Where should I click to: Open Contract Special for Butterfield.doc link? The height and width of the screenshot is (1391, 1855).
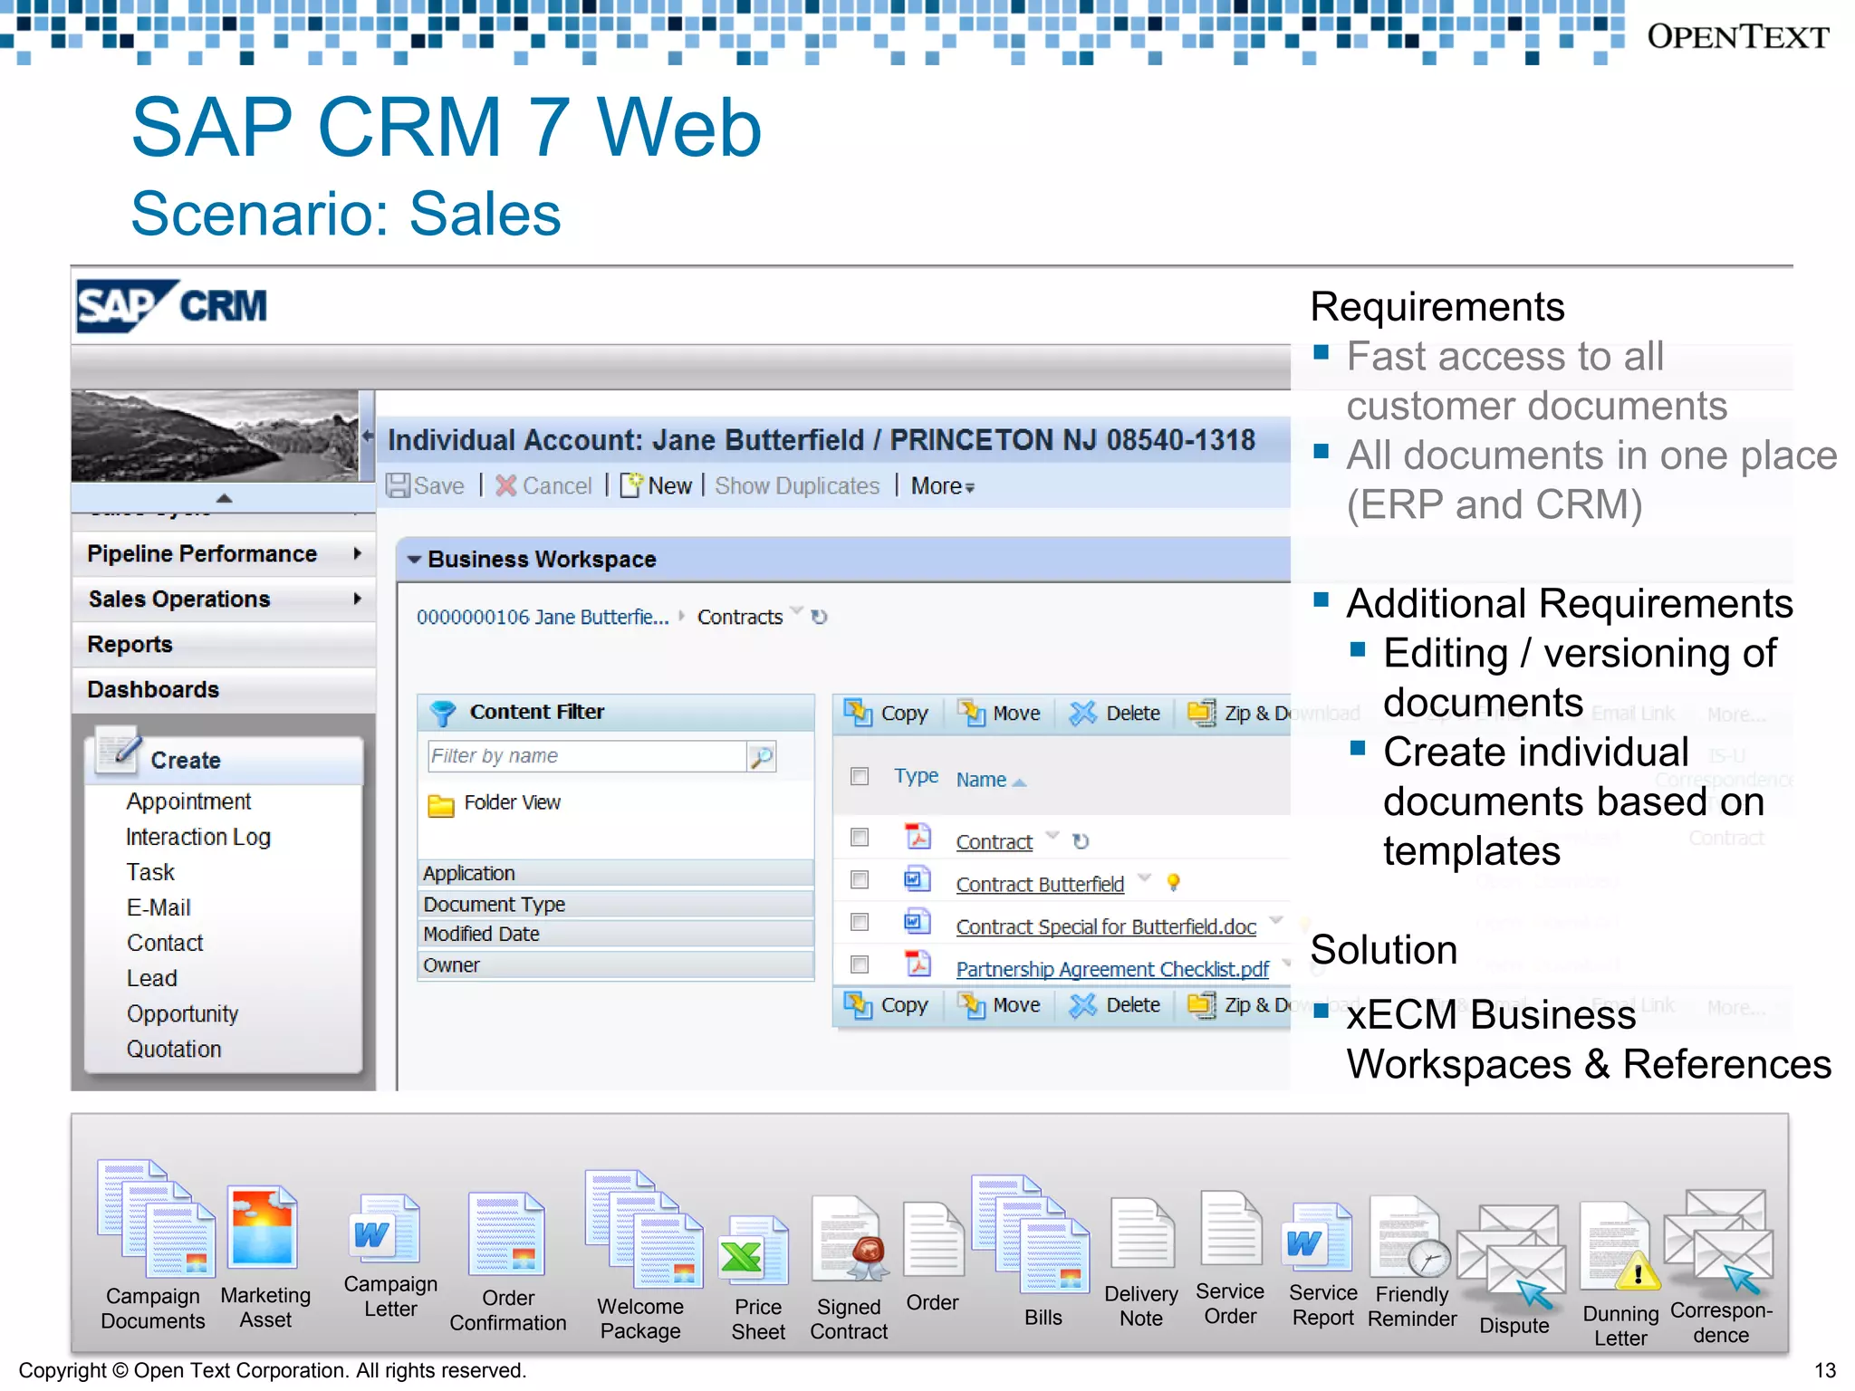pos(1106,926)
